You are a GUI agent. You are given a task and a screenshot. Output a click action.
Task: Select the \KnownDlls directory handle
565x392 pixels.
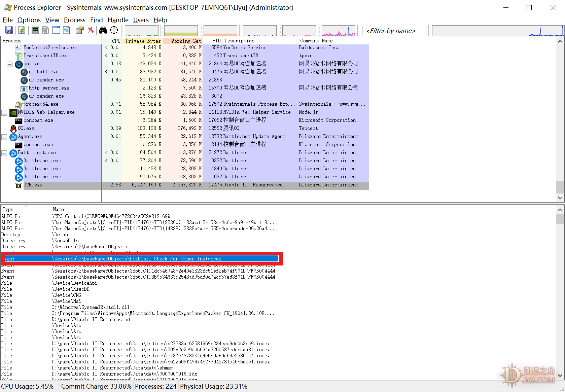coord(140,241)
